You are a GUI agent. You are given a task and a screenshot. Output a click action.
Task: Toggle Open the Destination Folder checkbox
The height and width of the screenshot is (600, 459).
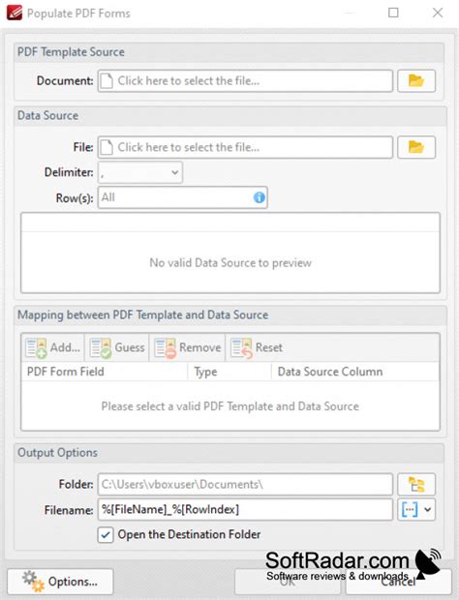tap(106, 534)
